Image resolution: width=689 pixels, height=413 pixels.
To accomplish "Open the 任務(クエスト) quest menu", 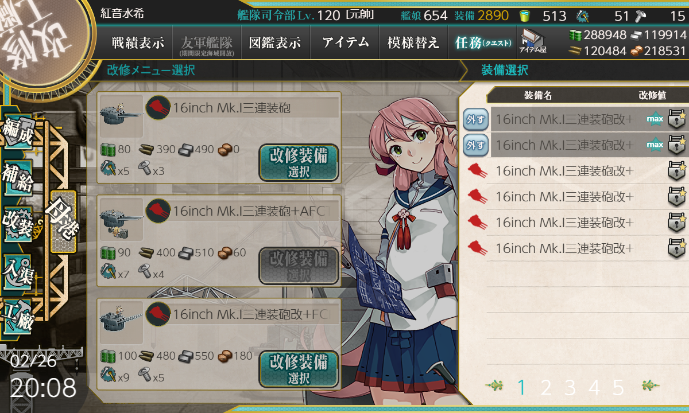I will (482, 42).
